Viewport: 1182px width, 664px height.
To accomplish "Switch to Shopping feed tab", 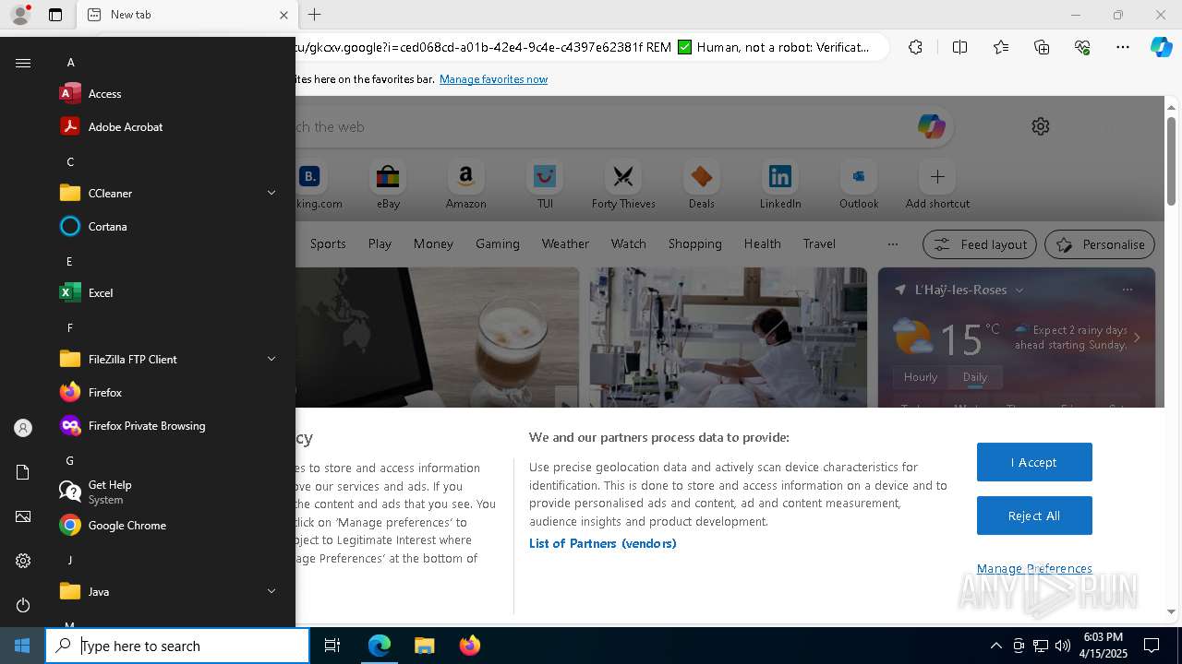I will click(694, 244).
